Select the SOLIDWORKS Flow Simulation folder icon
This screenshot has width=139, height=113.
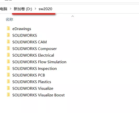pyautogui.click(x=8, y=62)
